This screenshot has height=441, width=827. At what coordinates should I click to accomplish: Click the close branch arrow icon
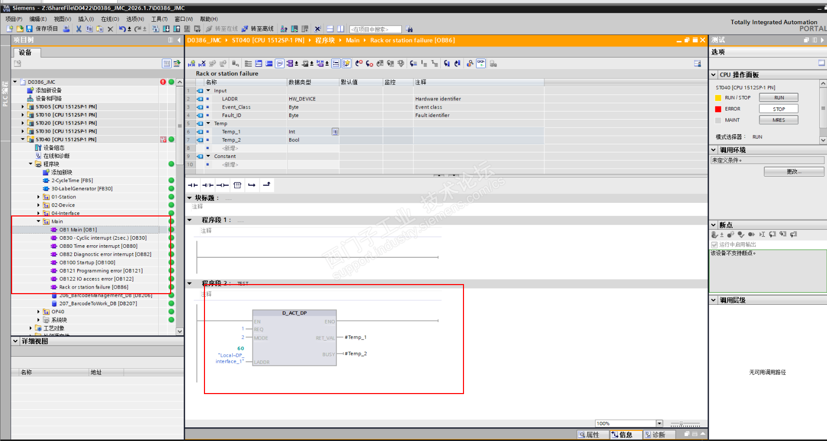[267, 185]
